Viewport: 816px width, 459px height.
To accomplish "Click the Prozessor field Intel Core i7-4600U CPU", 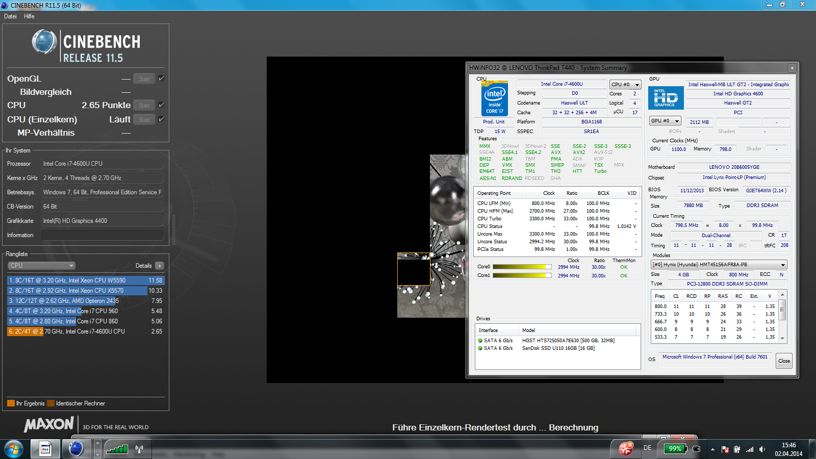I will [102, 164].
